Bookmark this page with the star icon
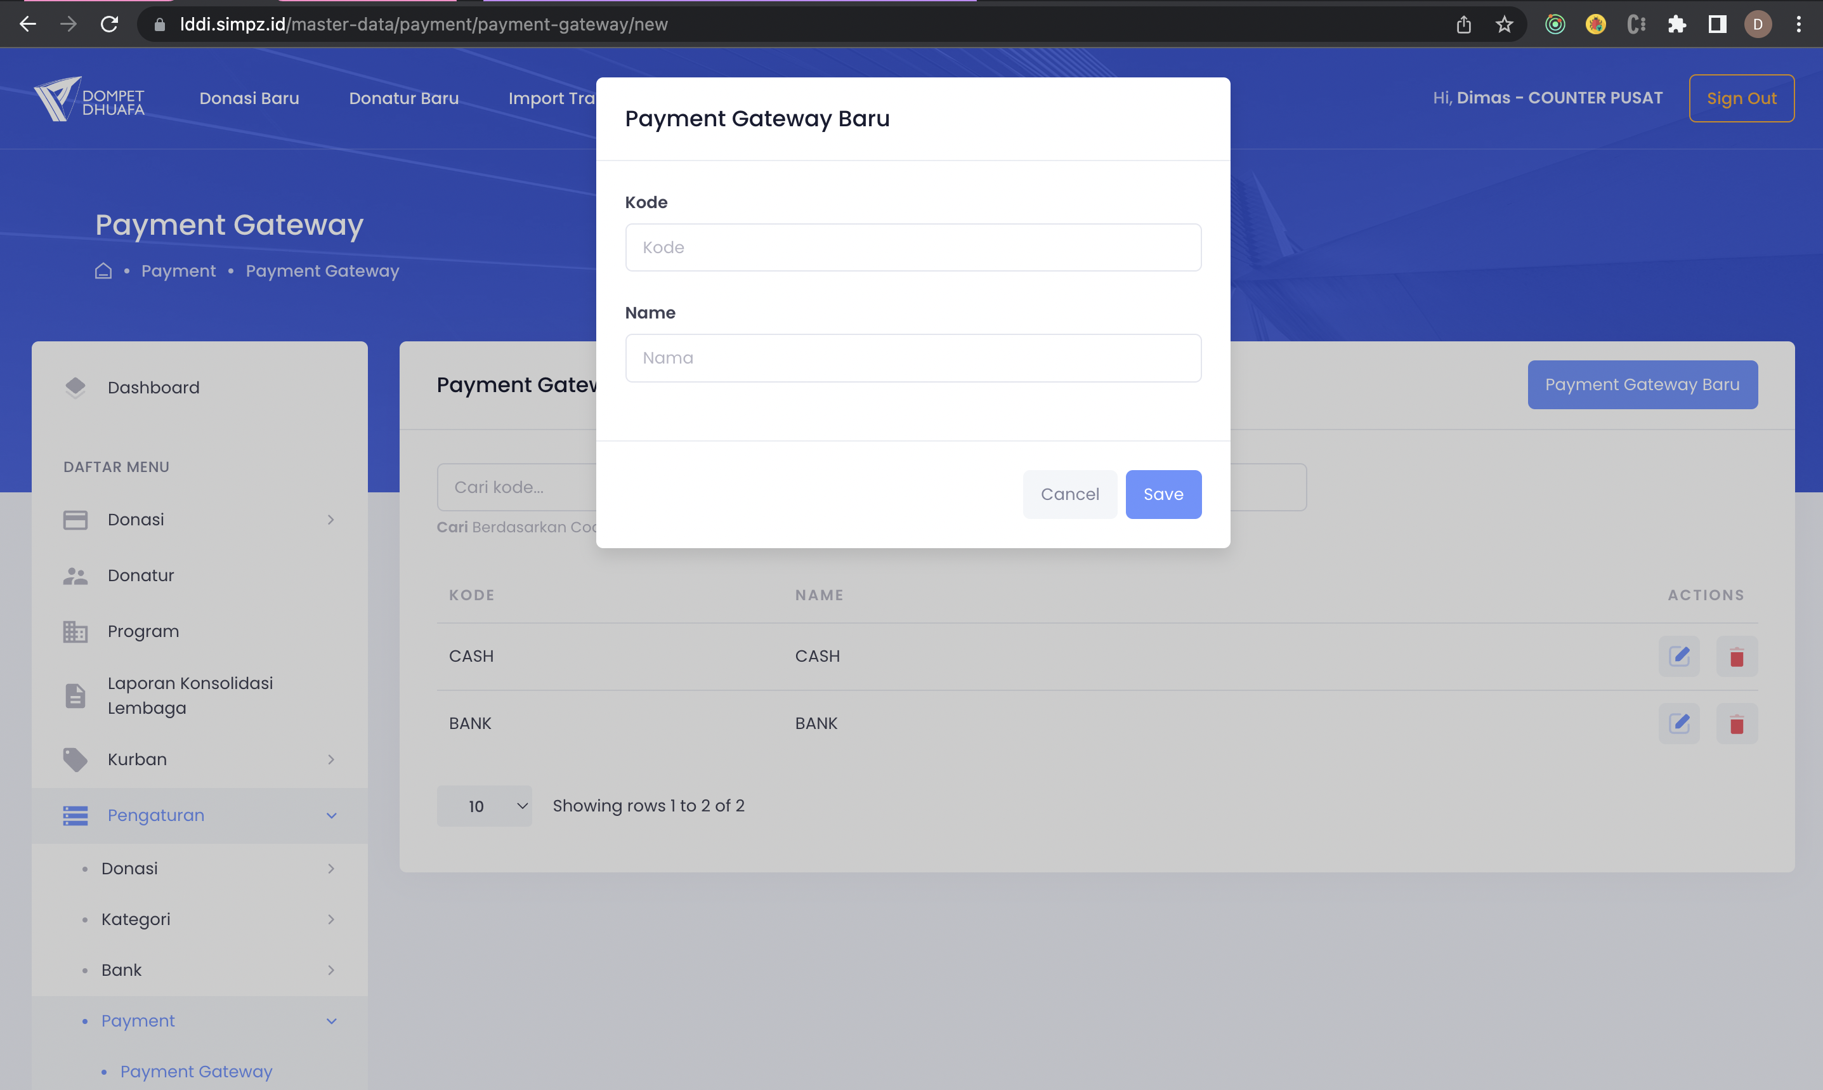The height and width of the screenshot is (1090, 1823). pos(1505,24)
